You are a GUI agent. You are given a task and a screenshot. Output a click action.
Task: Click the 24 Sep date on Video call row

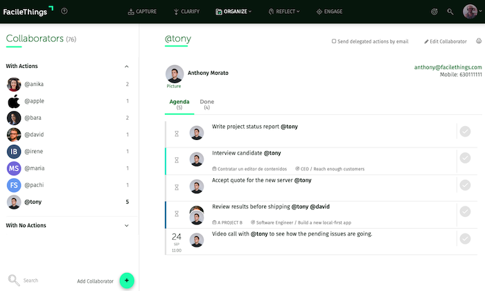pos(177,242)
